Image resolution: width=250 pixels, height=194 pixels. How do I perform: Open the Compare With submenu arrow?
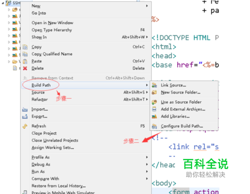(147, 179)
